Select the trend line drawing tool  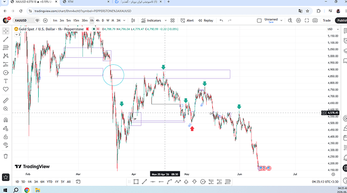pyautogui.click(x=6, y=39)
